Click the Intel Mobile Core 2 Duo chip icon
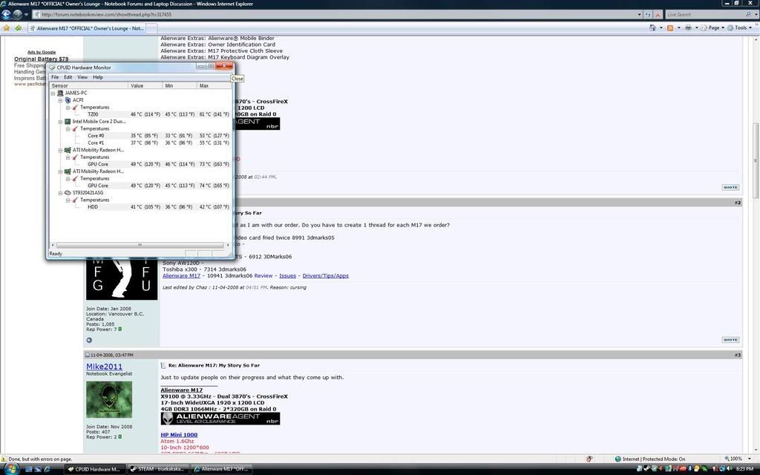 coord(68,122)
